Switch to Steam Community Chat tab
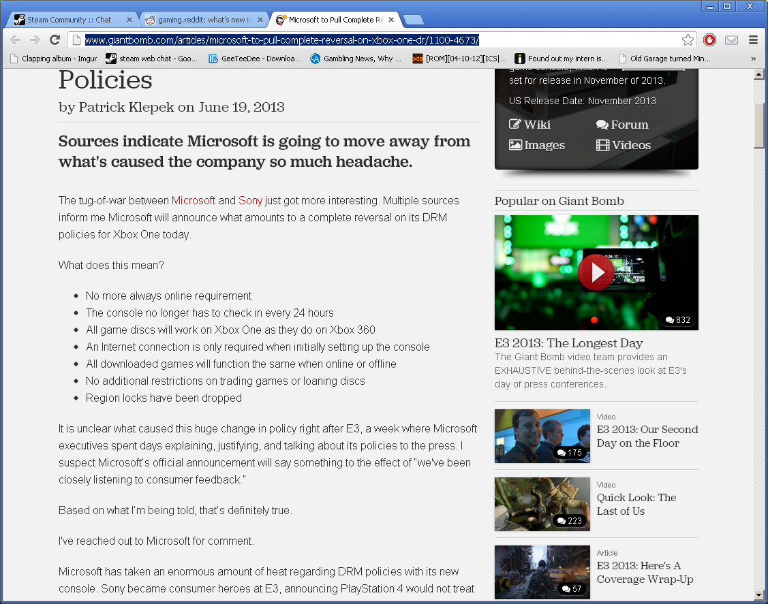Image resolution: width=768 pixels, height=604 pixels. [68, 20]
